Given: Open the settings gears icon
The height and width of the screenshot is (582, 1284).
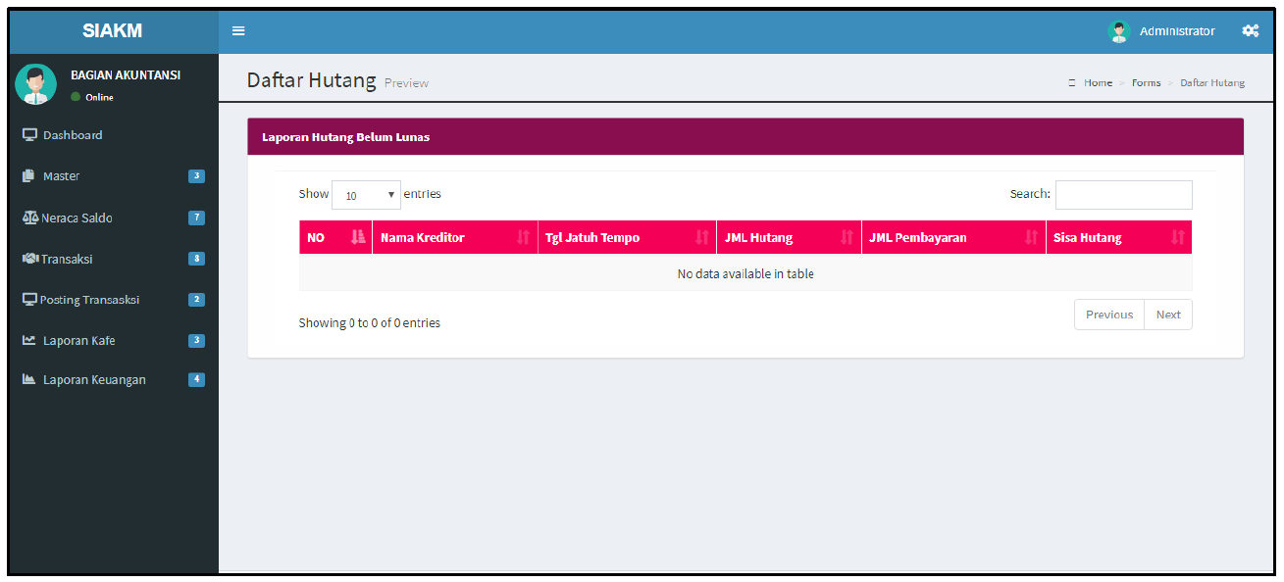Looking at the screenshot, I should coord(1250,31).
